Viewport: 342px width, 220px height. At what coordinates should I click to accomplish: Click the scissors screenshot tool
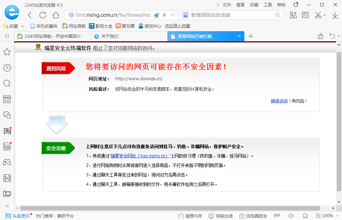point(318,15)
